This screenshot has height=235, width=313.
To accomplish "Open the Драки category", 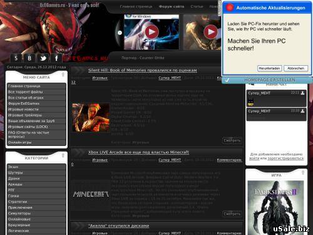I will pos(36,179).
